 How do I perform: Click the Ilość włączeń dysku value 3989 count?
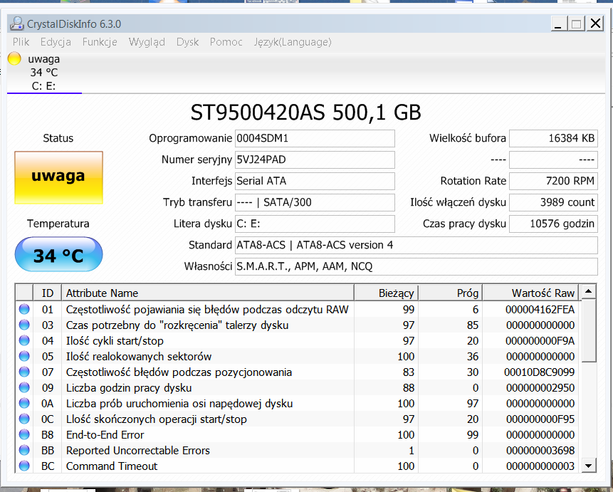pyautogui.click(x=554, y=203)
